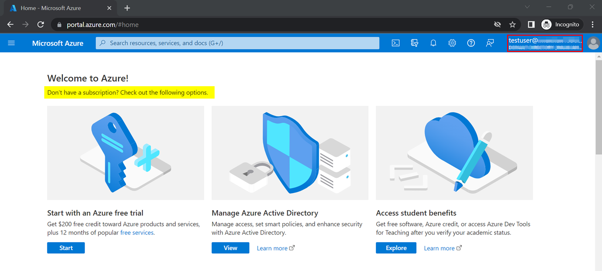602x271 pixels.
Task: Click the search magnifier icon
Action: pyautogui.click(x=103, y=43)
